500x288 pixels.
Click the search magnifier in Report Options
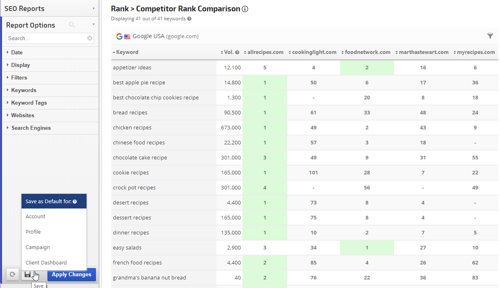click(72, 25)
